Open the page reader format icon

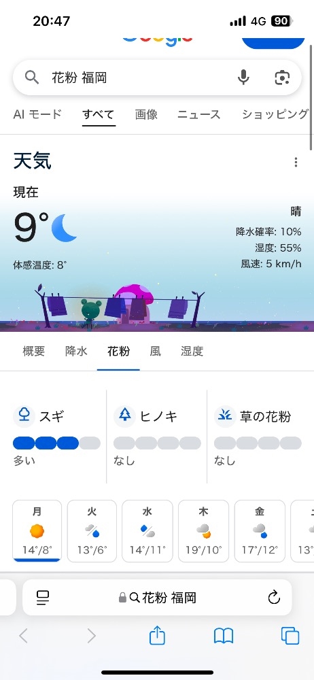(x=43, y=598)
